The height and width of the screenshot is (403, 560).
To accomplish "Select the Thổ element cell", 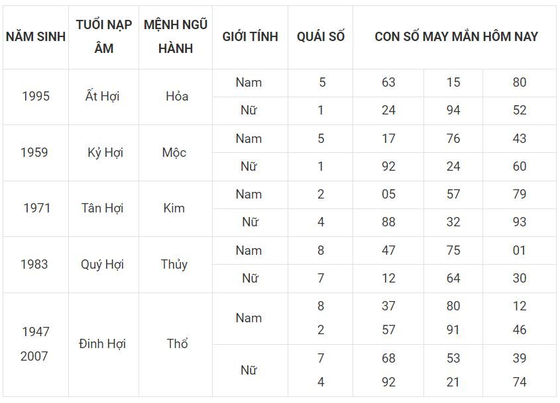I will click(176, 344).
